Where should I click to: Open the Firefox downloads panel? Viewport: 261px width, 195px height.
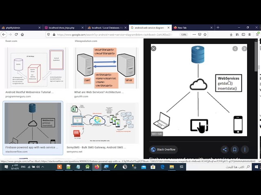tap(231, 35)
